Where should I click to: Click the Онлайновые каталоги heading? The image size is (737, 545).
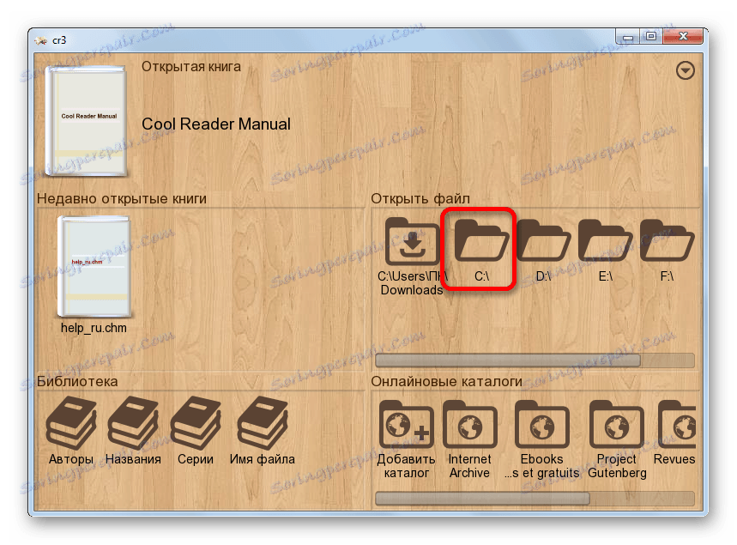pyautogui.click(x=446, y=381)
